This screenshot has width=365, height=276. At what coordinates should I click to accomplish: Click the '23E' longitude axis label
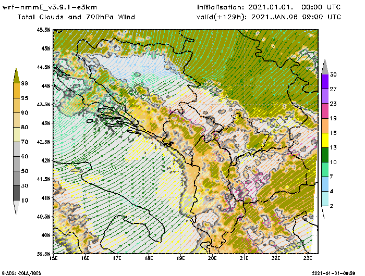[x=308, y=258]
